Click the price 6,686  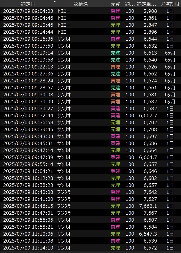click(150, 143)
